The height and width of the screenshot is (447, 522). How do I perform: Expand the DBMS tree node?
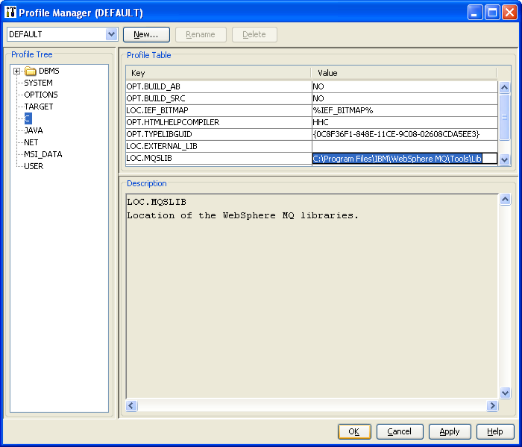(x=16, y=71)
